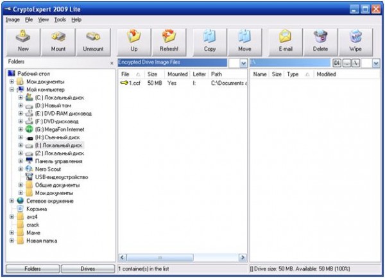The height and width of the screenshot is (278, 385).
Task: Expand the avz4 folder node
Action: click(x=12, y=217)
